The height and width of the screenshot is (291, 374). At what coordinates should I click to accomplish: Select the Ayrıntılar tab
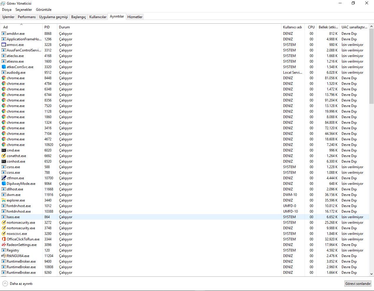tap(117, 17)
